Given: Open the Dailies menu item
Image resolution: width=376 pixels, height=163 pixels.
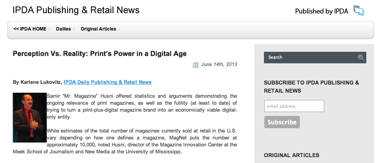Looking at the screenshot, I should pos(63,29).
